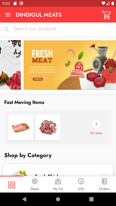This screenshot has height=206, width=116.
Task: Open the chicken breast product thumbnail
Action: tap(21, 127)
